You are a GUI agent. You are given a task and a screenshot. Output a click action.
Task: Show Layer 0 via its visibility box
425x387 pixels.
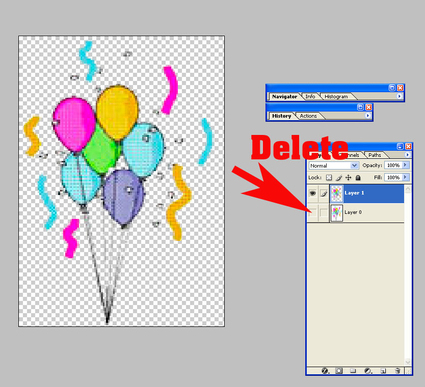tap(313, 212)
